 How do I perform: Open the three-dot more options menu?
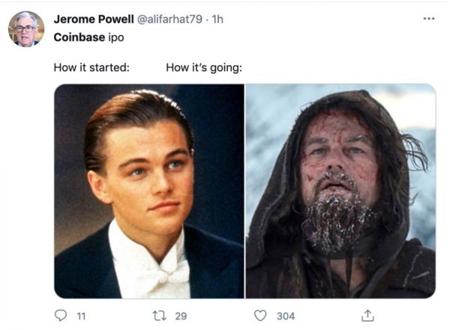428,18
